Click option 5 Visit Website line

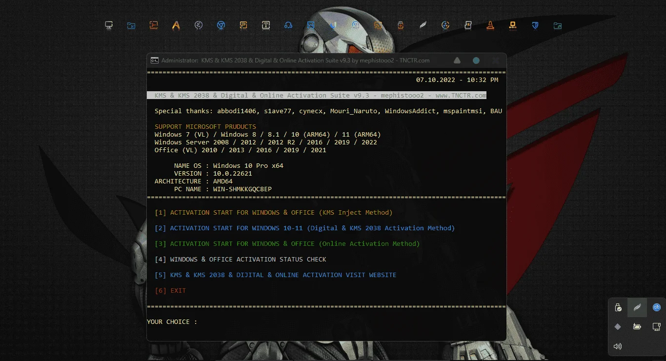(276, 275)
